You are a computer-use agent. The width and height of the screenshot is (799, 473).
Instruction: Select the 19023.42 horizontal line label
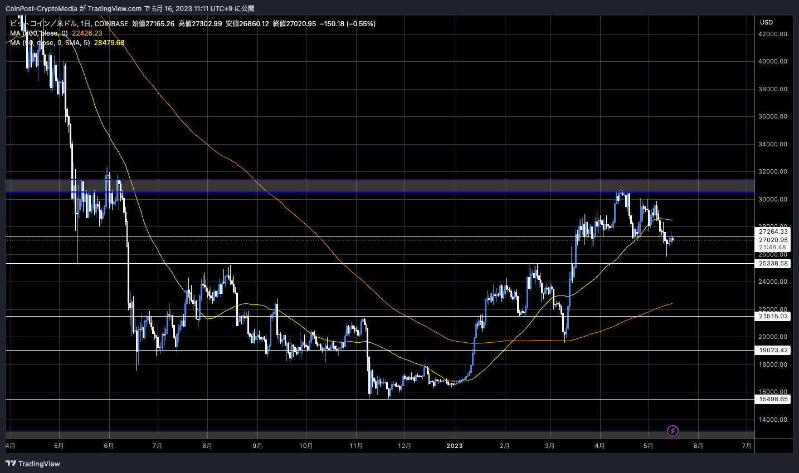point(773,350)
